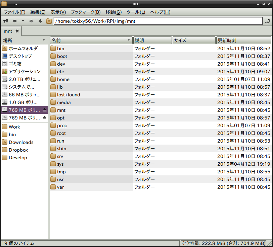Screen dimensions: 273x247
Task: Select the root folder row
Action: tap(161, 133)
